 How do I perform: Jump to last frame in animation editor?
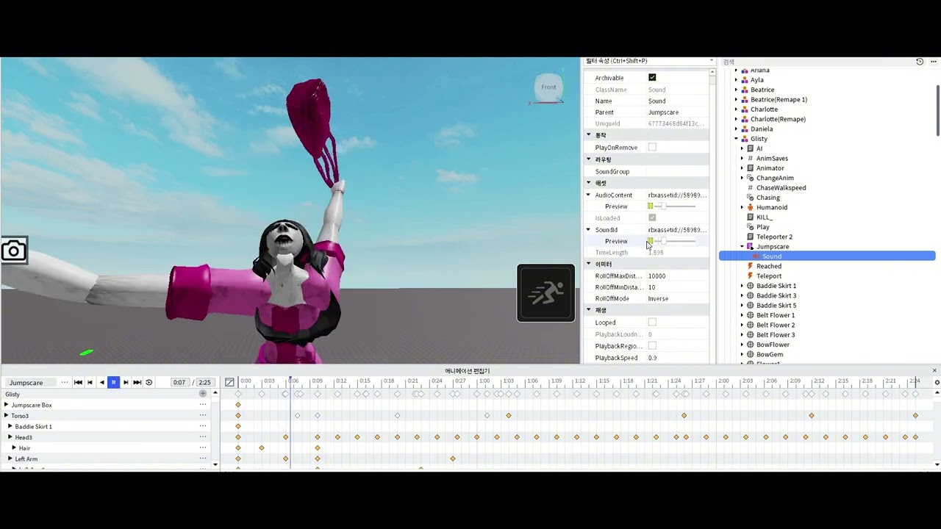coord(137,382)
